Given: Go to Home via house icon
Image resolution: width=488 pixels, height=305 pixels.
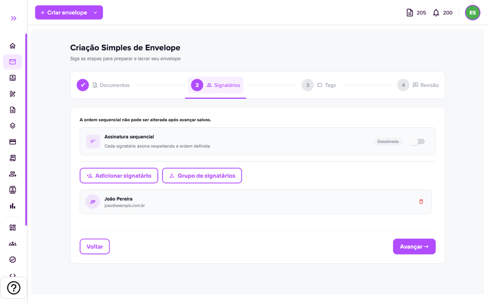Looking at the screenshot, I should (12, 46).
